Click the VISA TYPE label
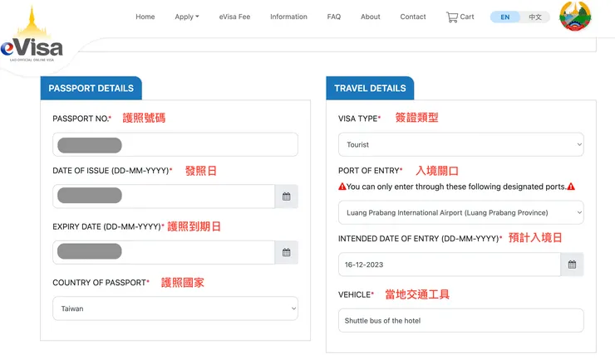 pos(357,119)
